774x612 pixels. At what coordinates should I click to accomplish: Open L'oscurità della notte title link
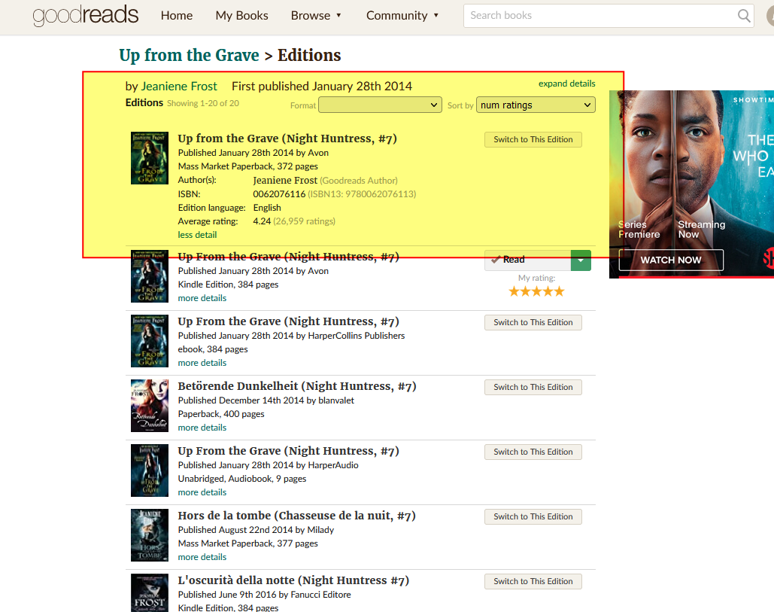coord(293,580)
